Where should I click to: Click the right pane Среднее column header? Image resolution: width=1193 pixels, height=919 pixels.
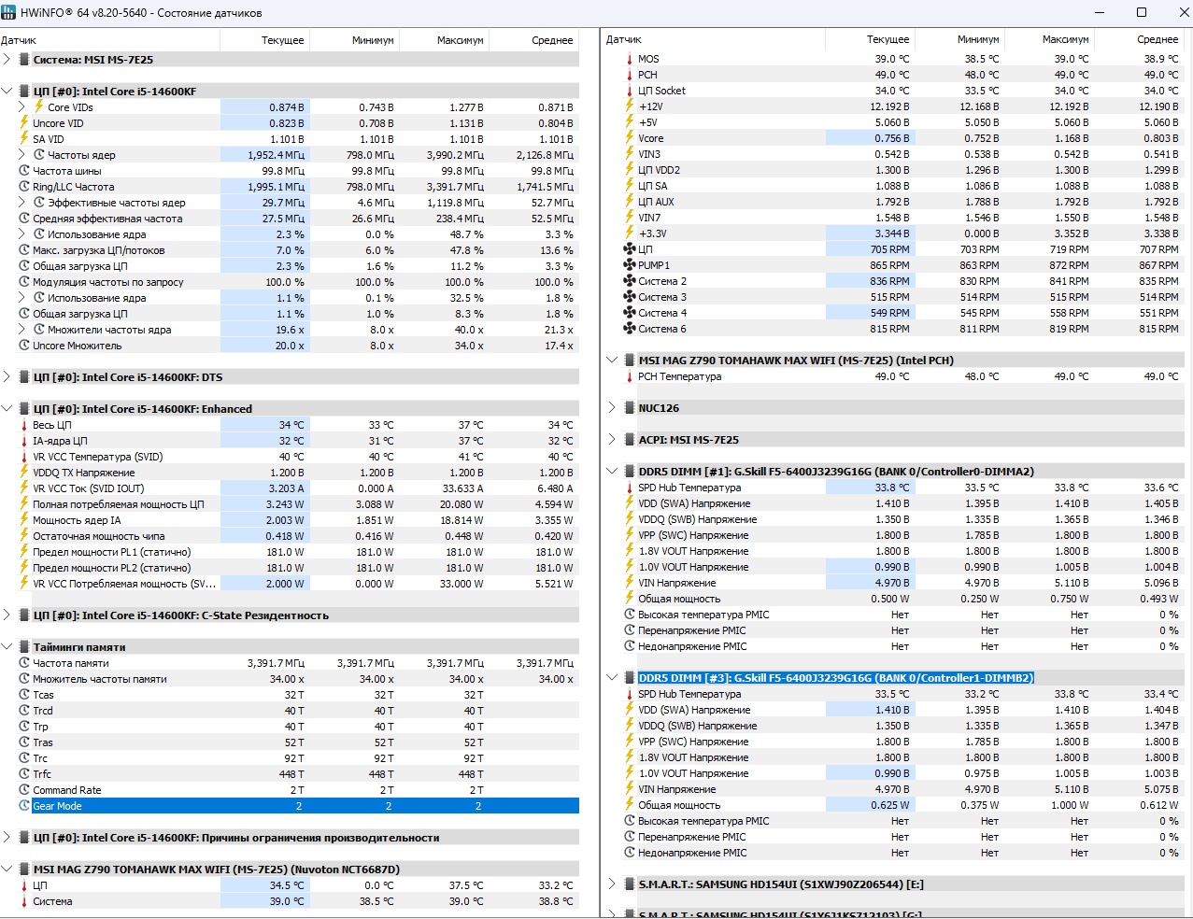point(1139,39)
